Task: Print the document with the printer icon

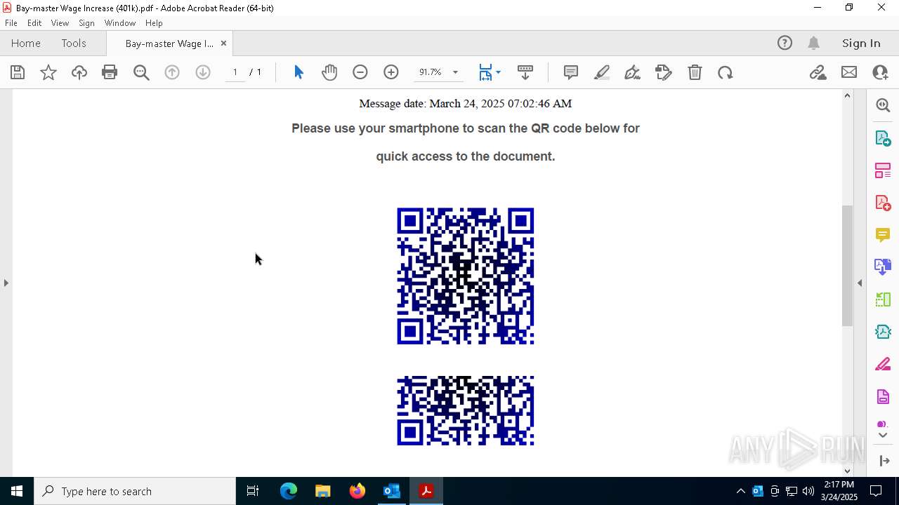Action: point(110,72)
